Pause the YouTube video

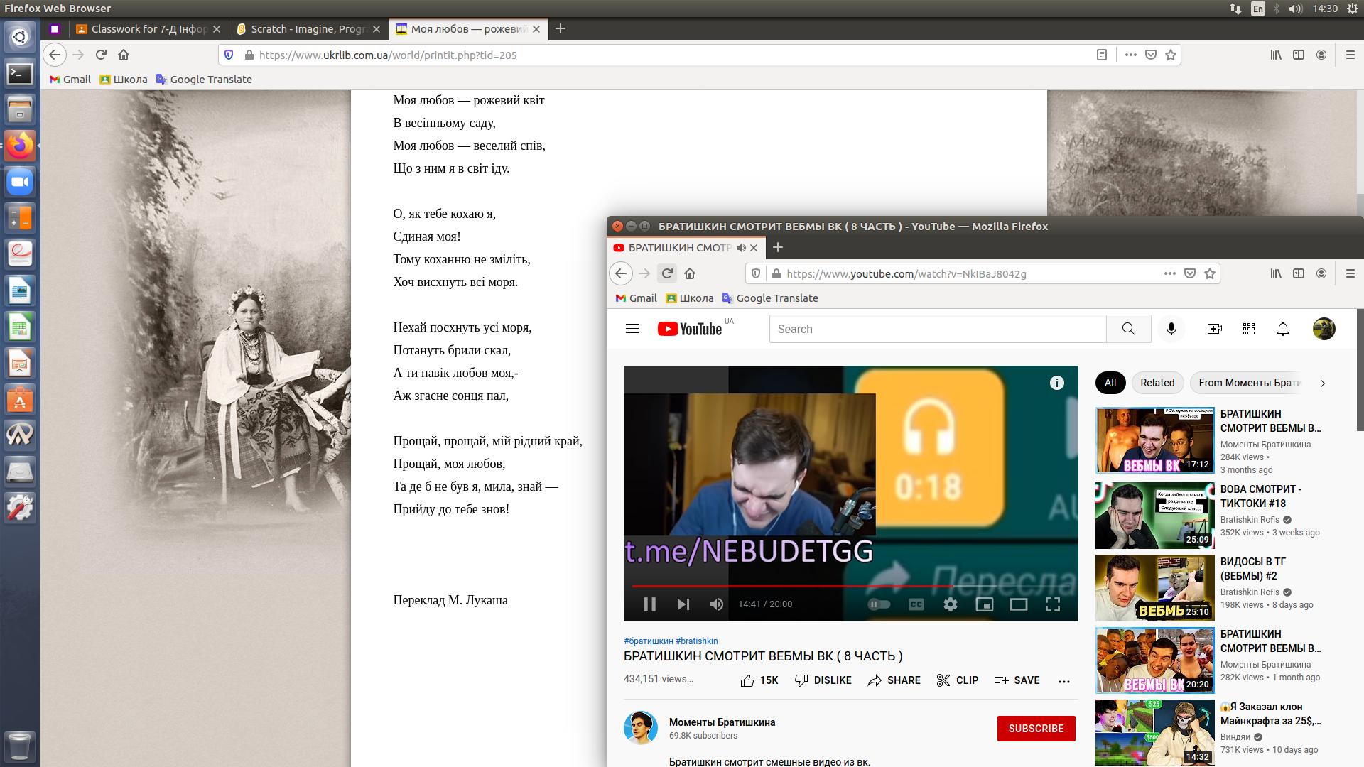[649, 604]
